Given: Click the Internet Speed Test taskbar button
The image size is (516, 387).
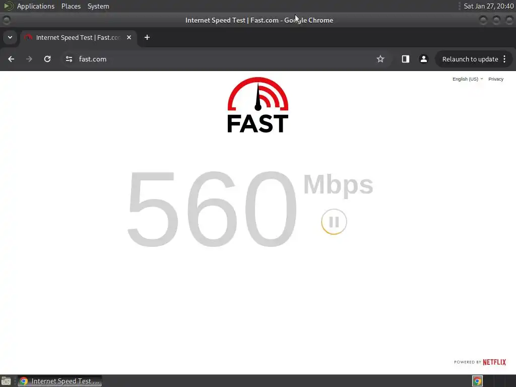Looking at the screenshot, I should coord(60,381).
